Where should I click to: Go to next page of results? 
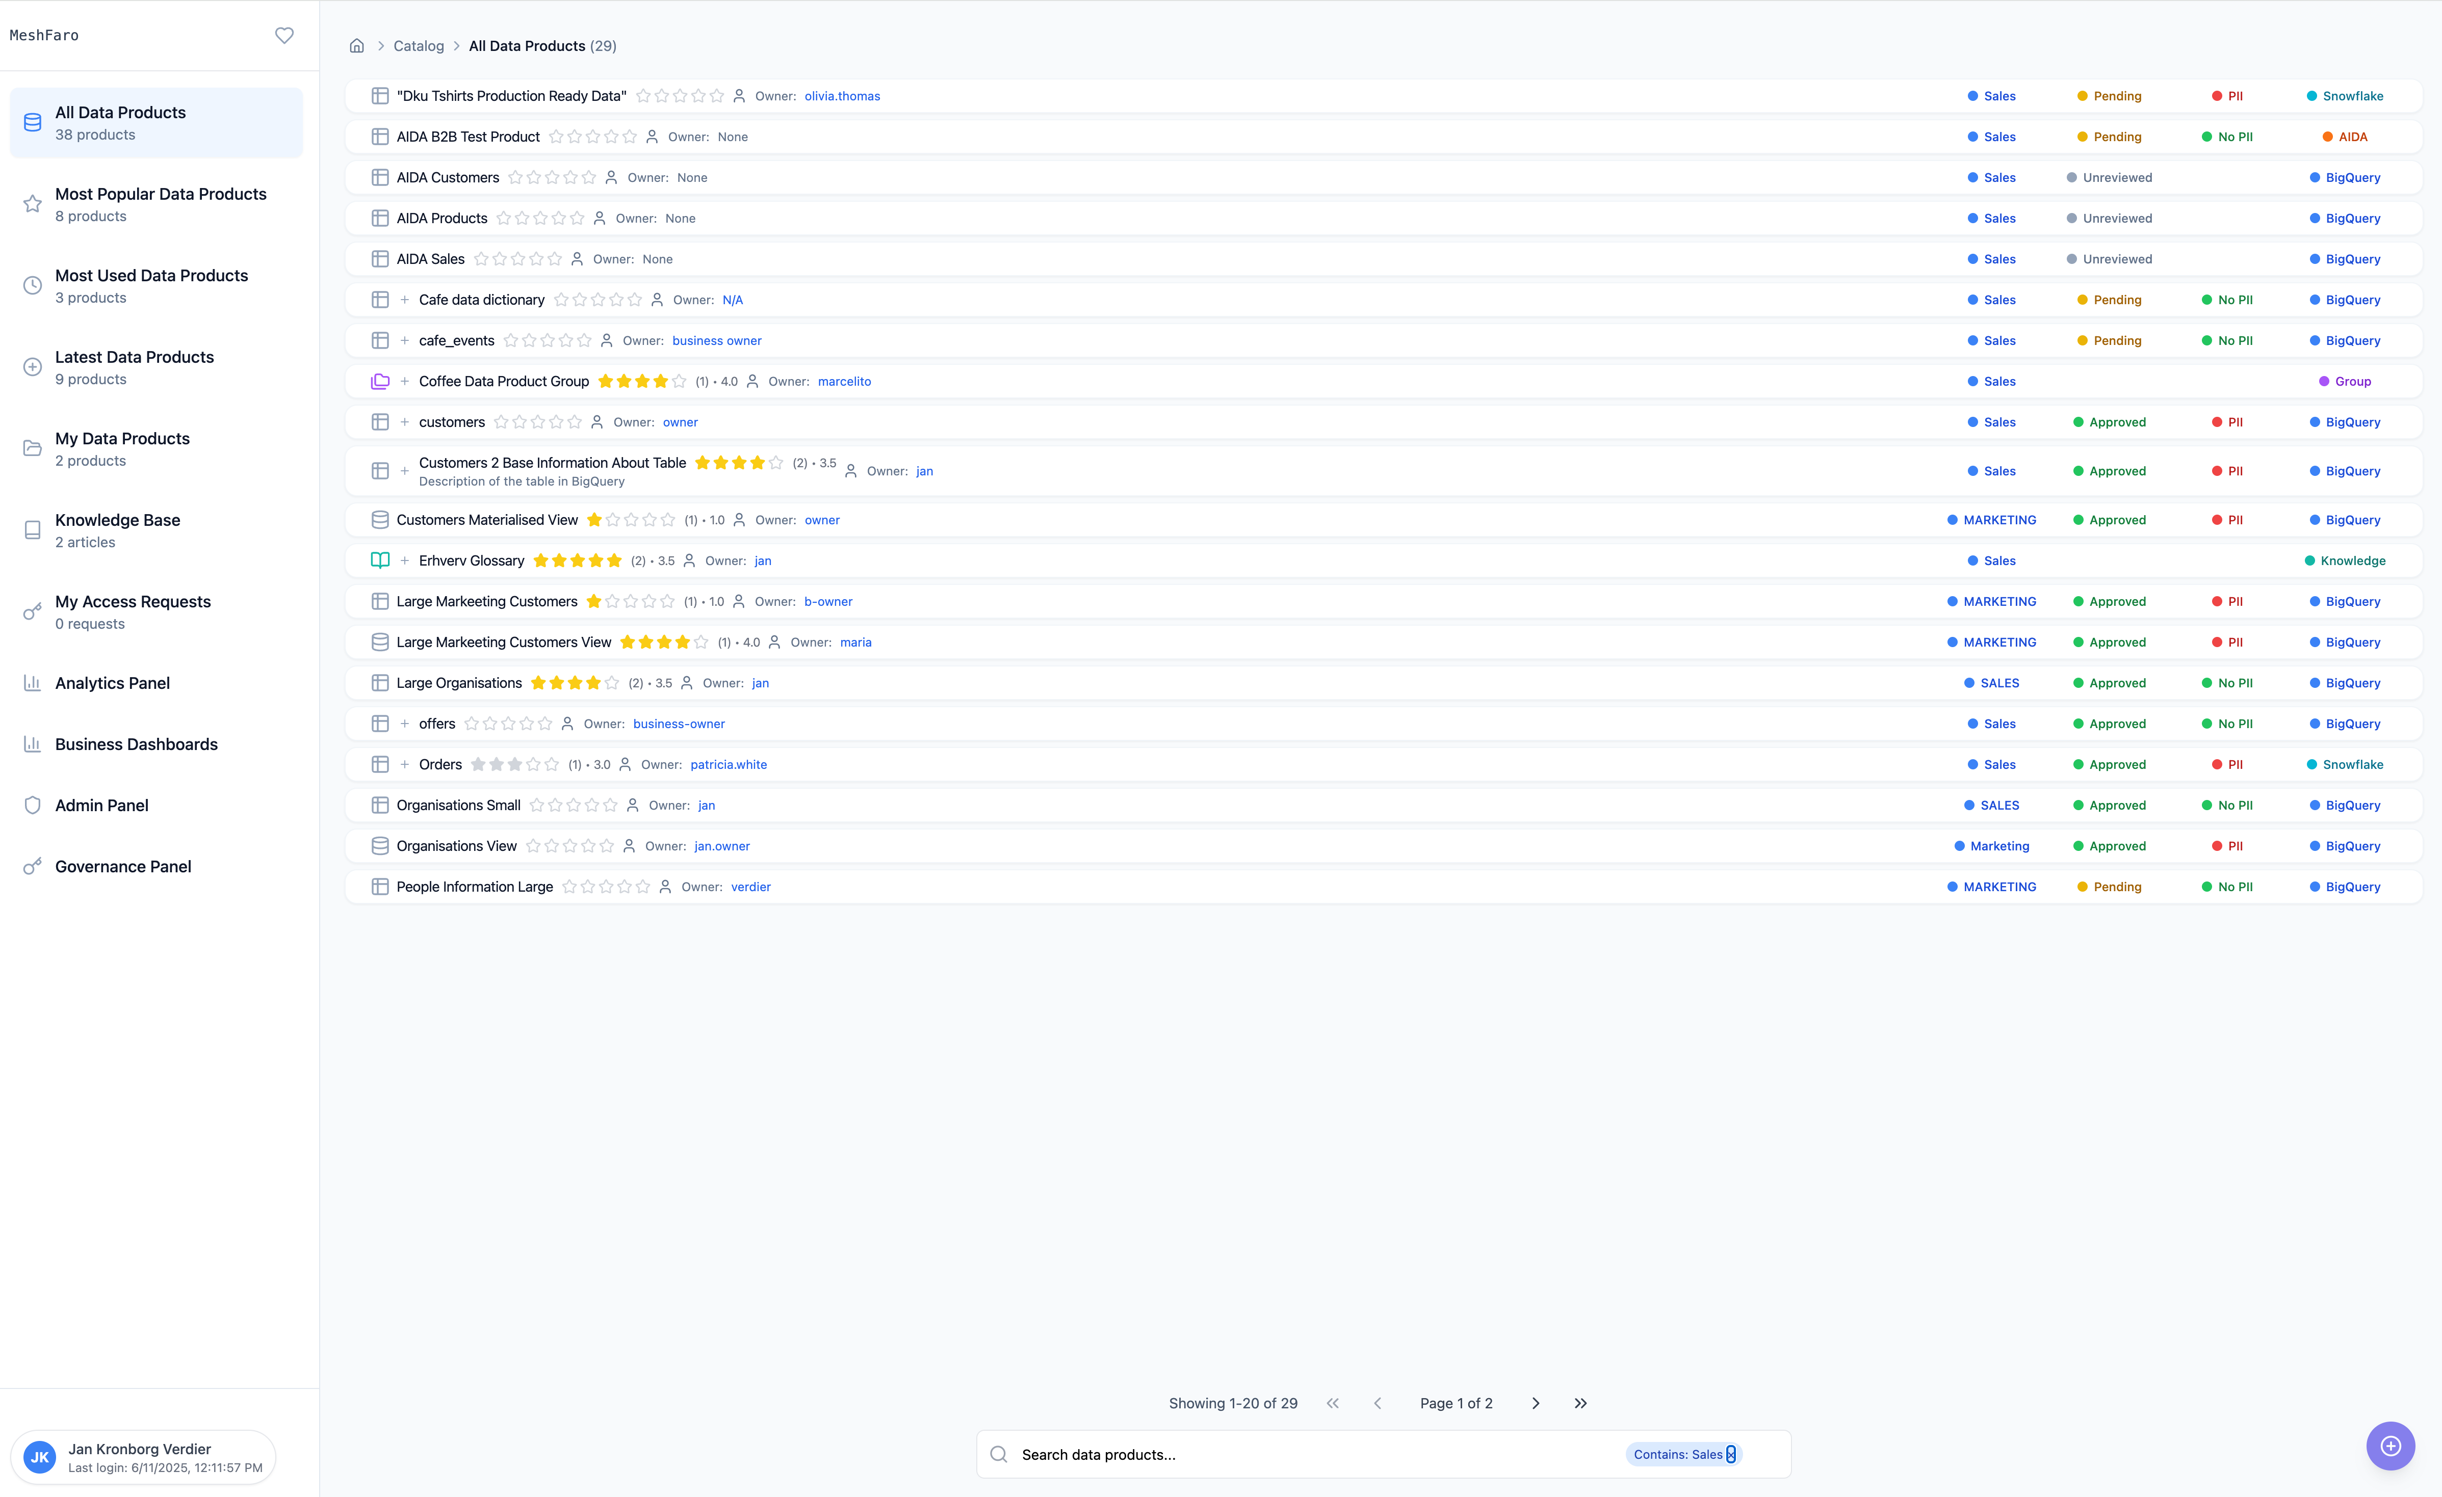click(1535, 1403)
